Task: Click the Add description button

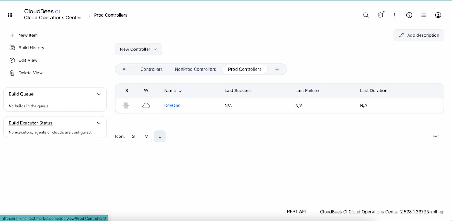Action: tap(419, 35)
